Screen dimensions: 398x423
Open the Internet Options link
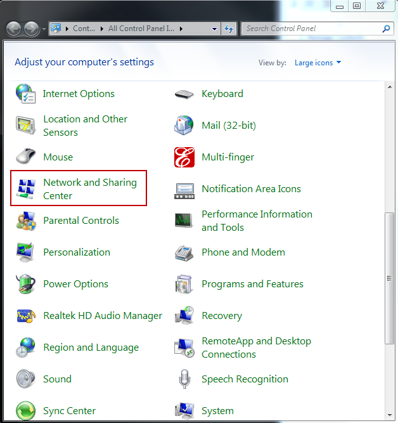click(79, 94)
